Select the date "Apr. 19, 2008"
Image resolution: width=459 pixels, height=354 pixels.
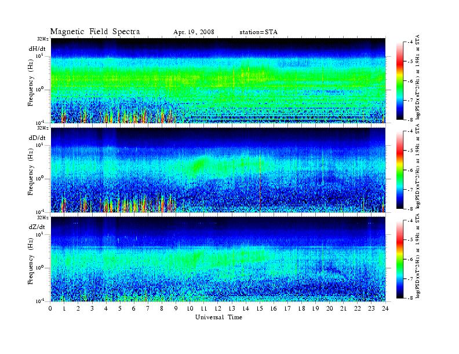(x=194, y=32)
